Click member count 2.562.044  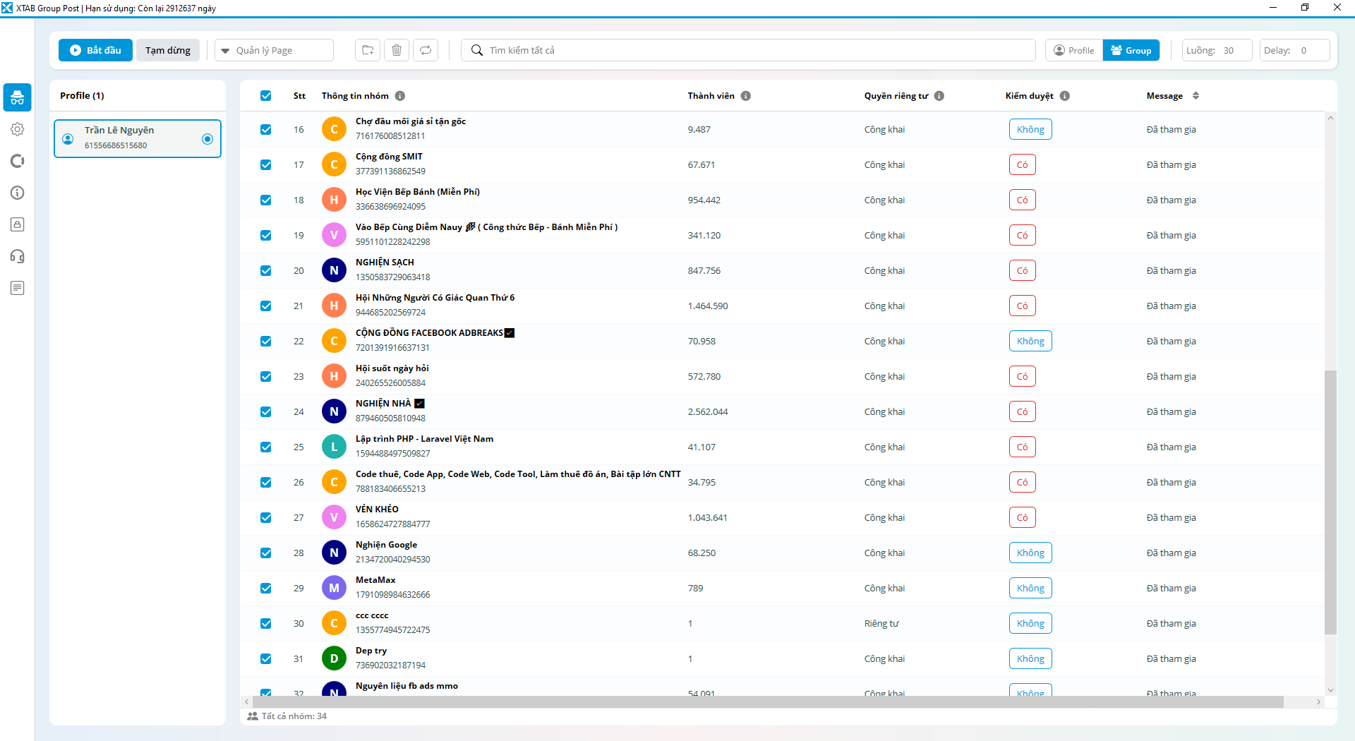tap(708, 411)
